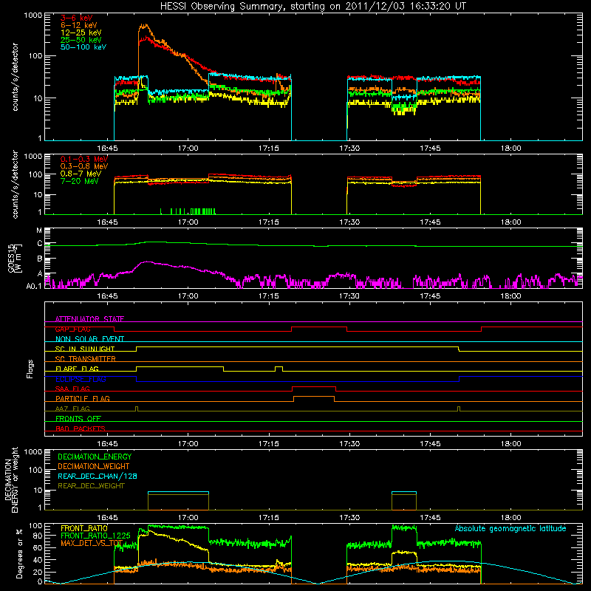Viewport: 591px width, 591px height.
Task: Click the Flags axis label
Action: [30, 369]
